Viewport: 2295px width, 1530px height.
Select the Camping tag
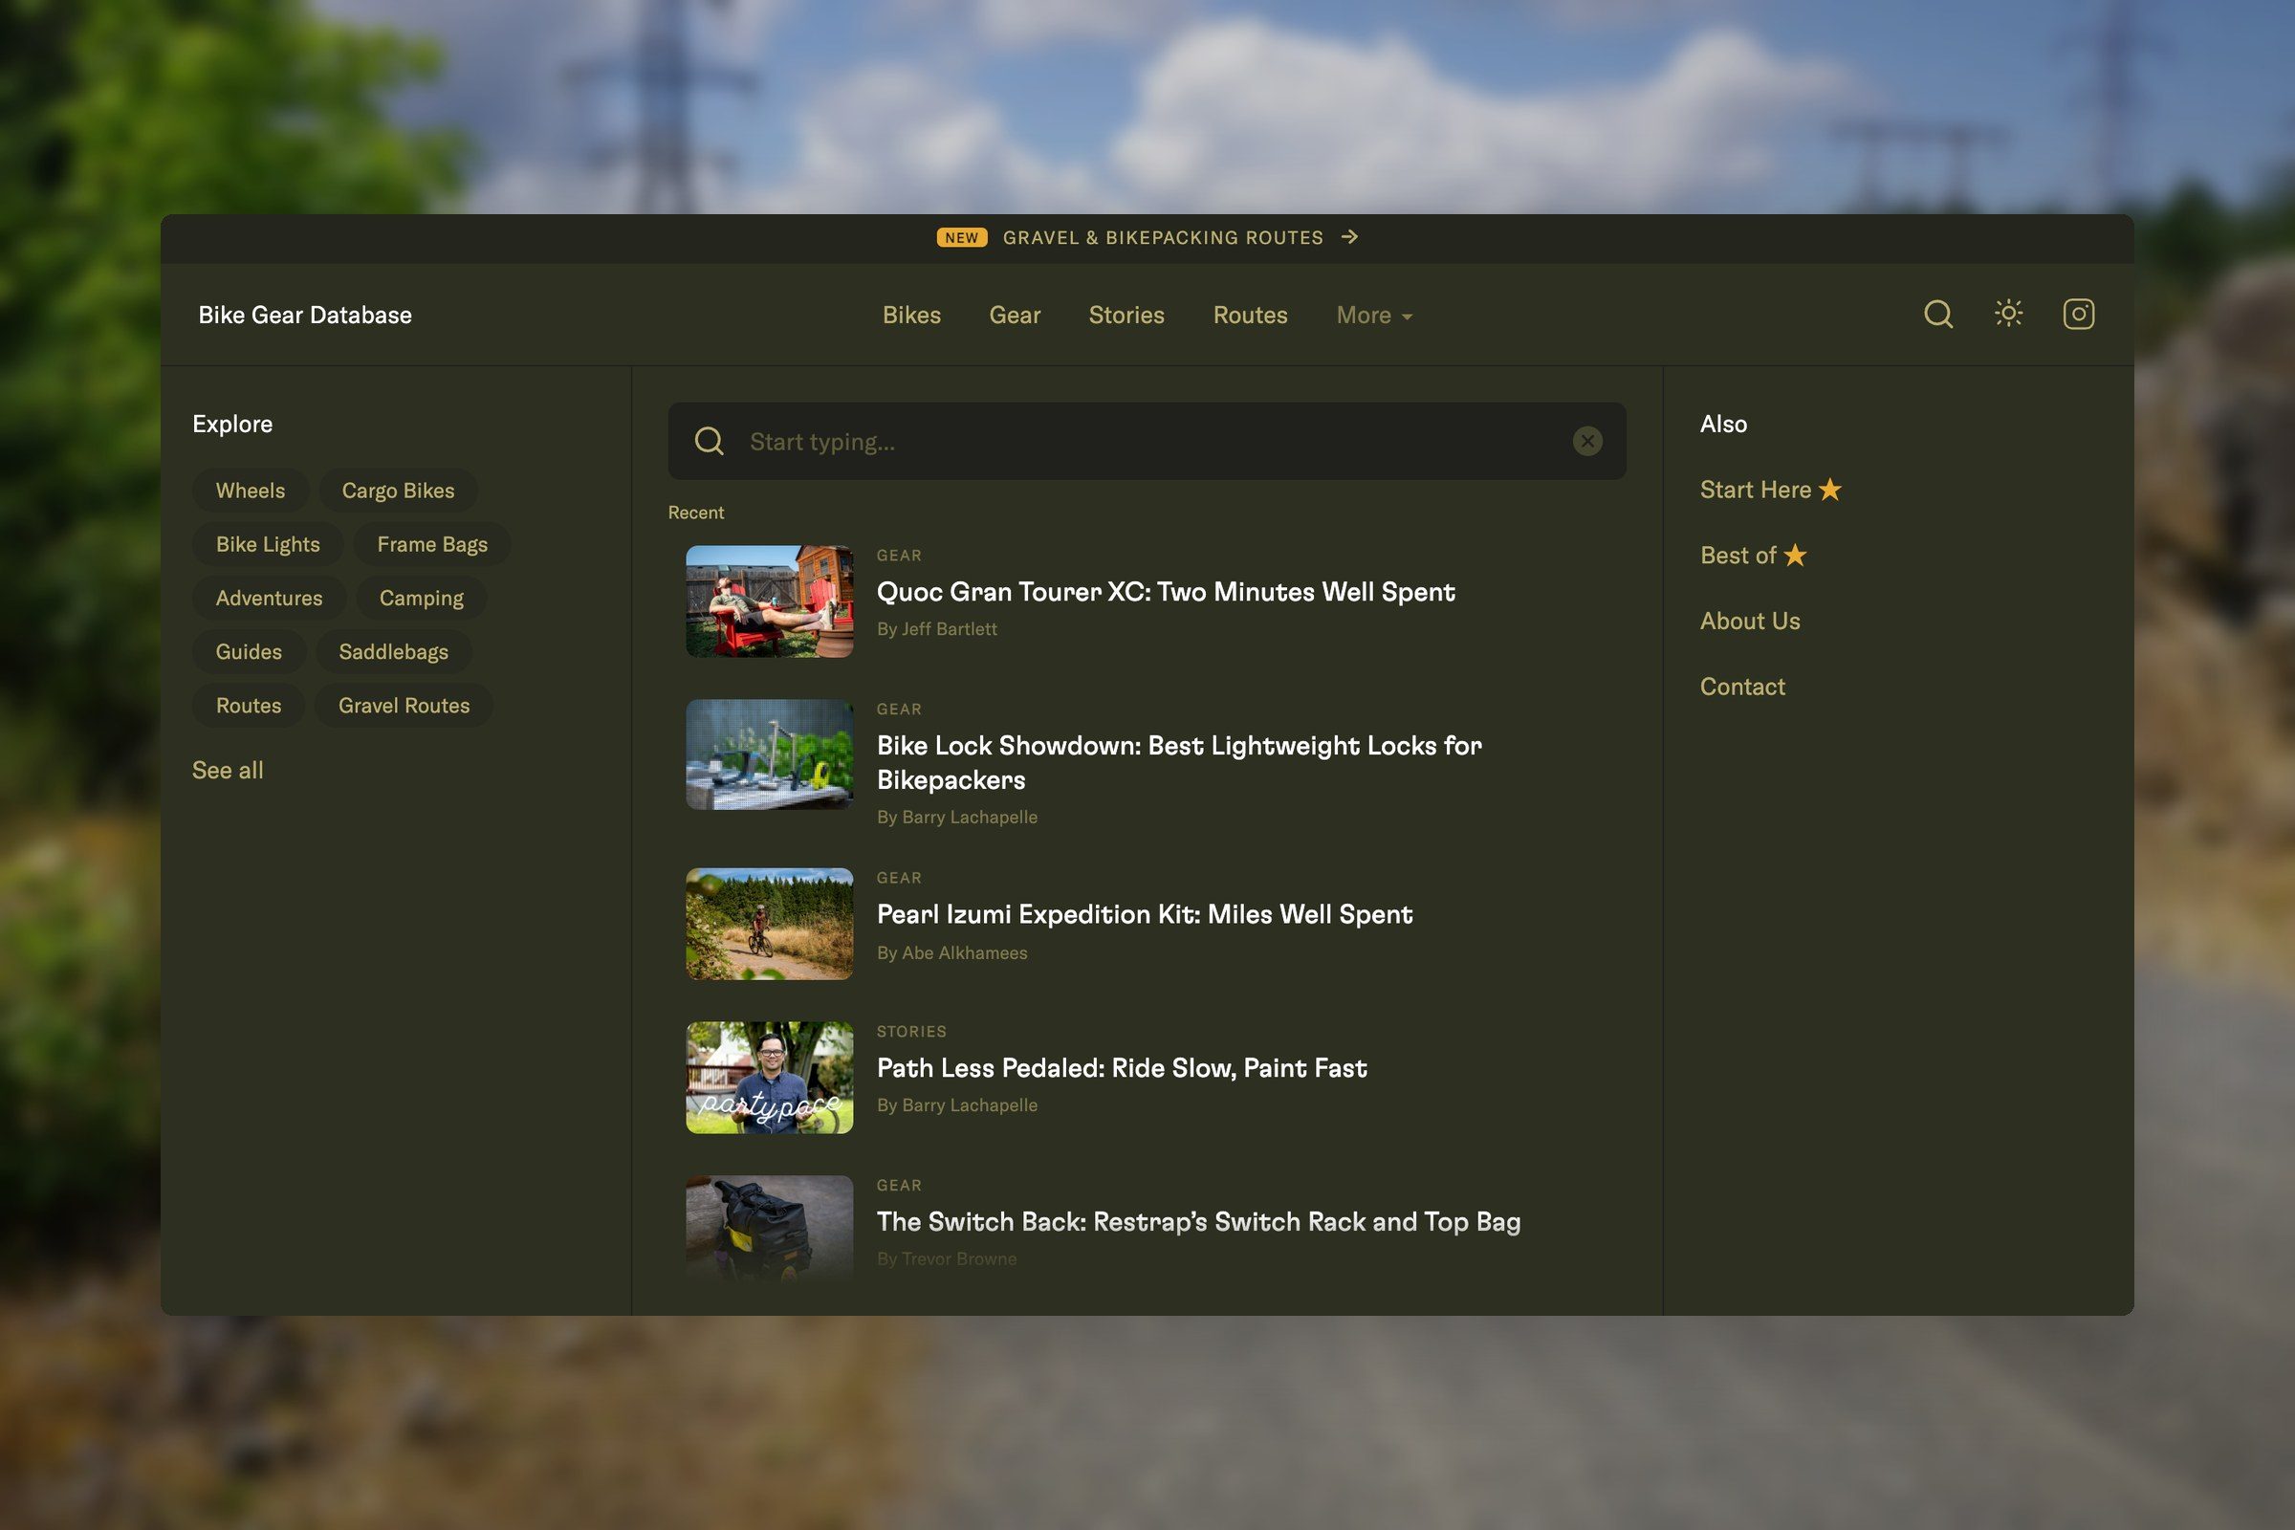coord(422,597)
